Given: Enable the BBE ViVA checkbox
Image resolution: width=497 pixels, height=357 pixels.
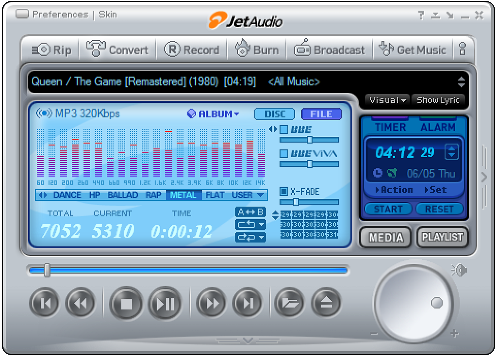Looking at the screenshot, I should [284, 154].
